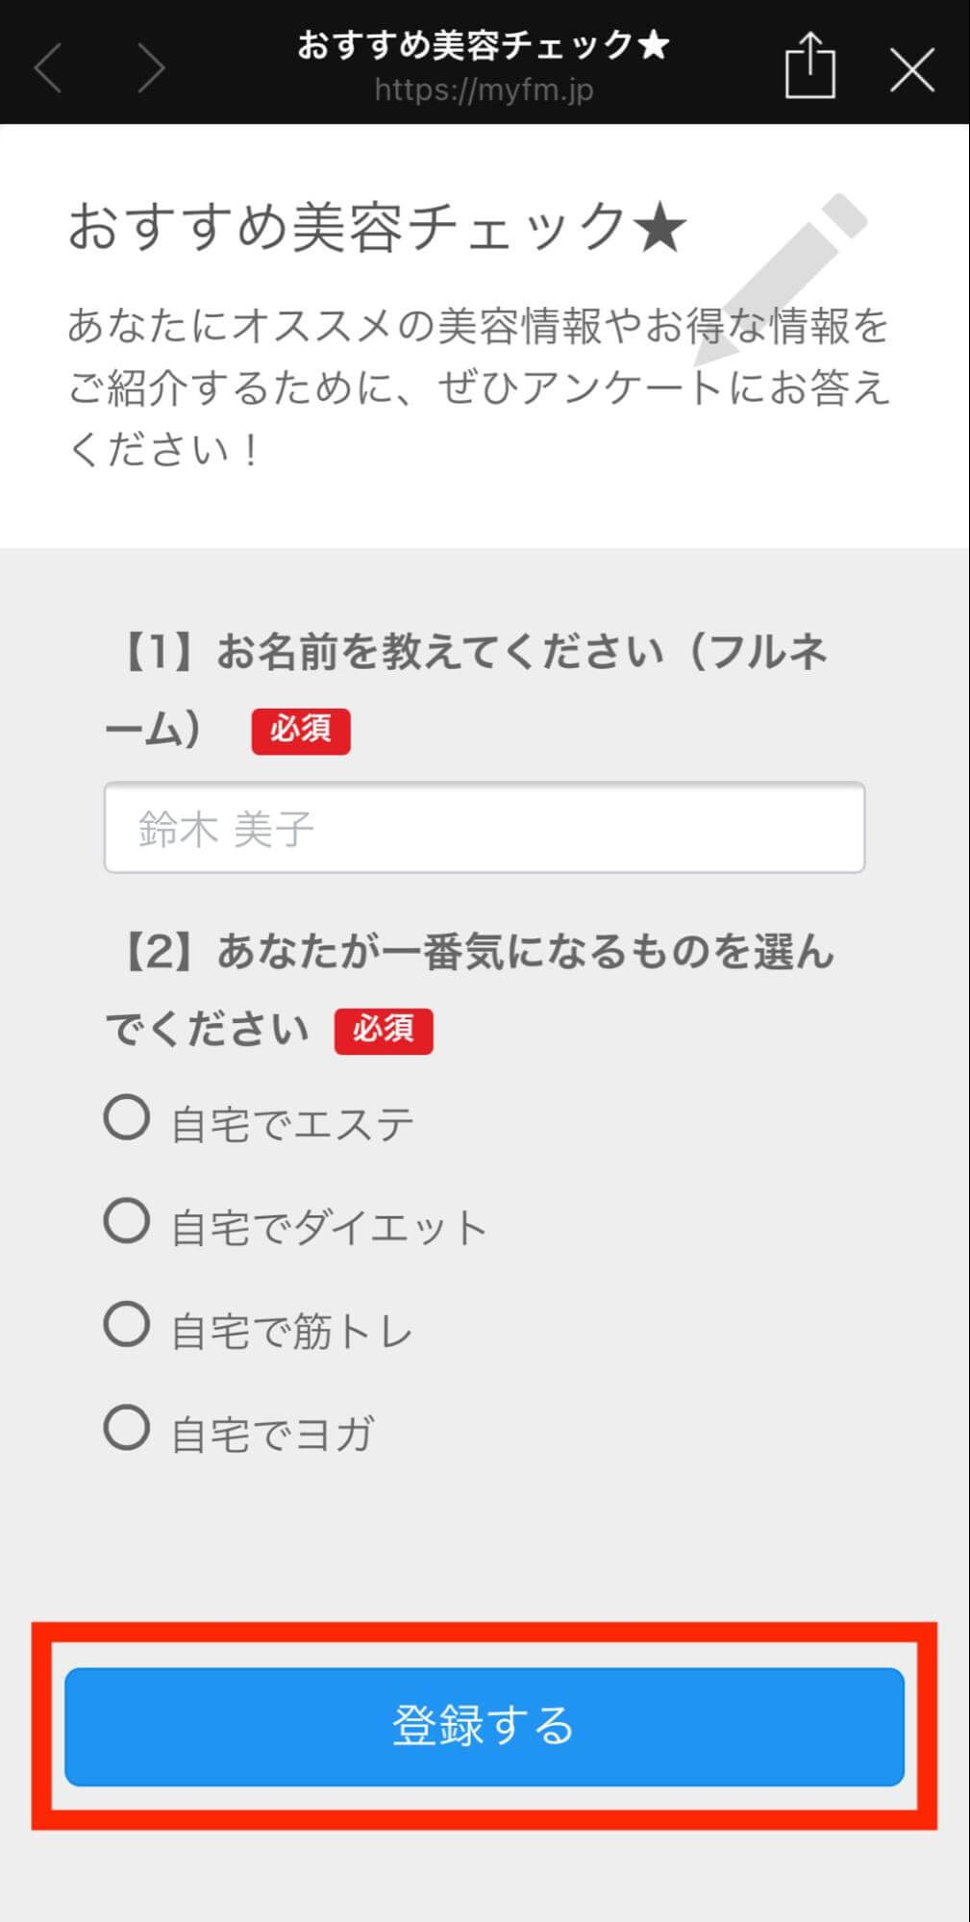Image resolution: width=970 pixels, height=1922 pixels.
Task: Select the 自宅でヨガ radio option
Action: tap(127, 1428)
